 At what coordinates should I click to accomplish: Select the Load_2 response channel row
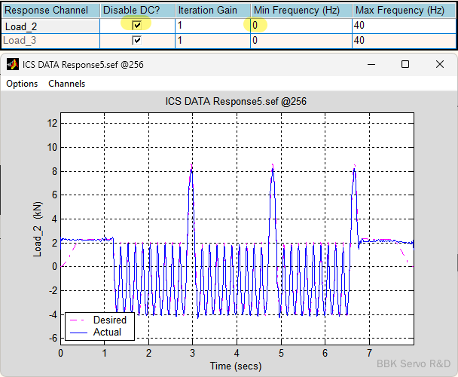50,26
